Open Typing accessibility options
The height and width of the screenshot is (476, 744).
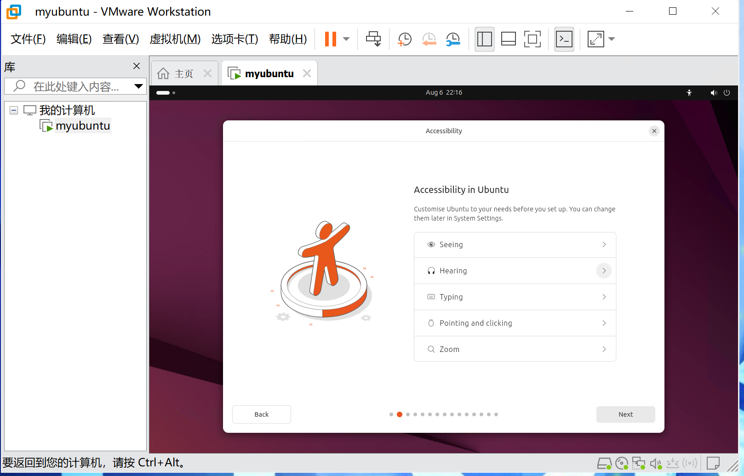coord(515,297)
